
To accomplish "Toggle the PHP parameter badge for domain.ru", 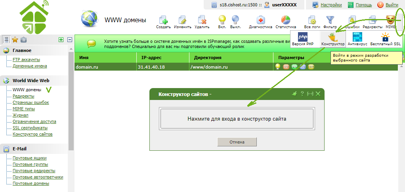I will 294,67.
